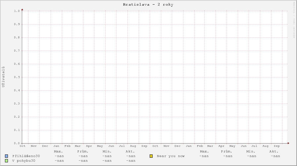Viewport: 297px width, 166px height.
Task: Click the 0.3 y-axis value
Action: pyautogui.click(x=17, y=104)
